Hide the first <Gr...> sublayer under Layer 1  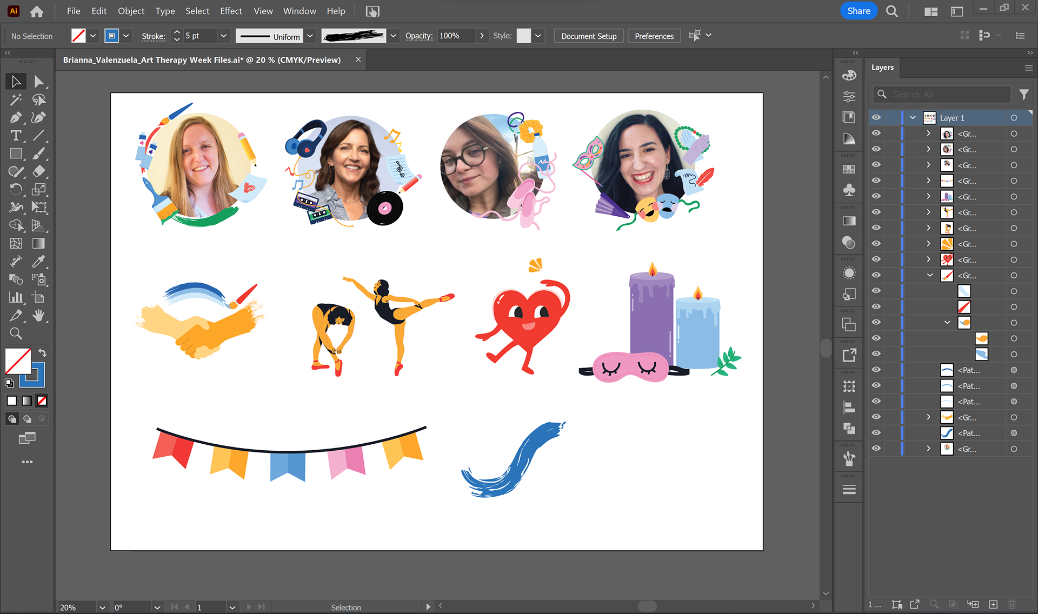point(876,134)
